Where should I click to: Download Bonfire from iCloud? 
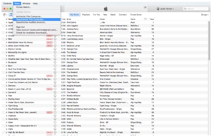pos(55,56)
